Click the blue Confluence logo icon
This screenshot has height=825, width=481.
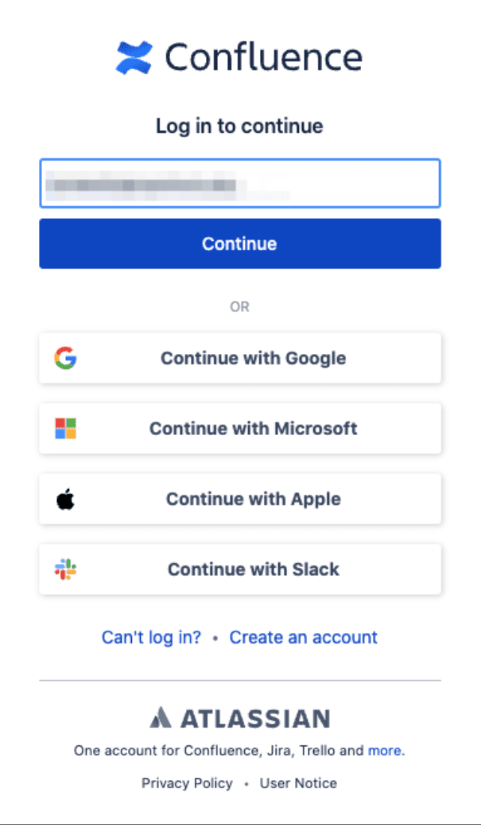click(x=134, y=57)
